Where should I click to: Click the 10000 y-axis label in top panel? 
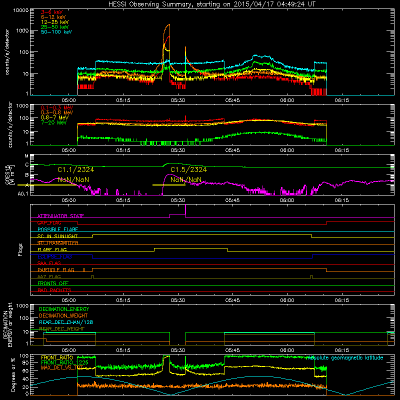[21, 10]
